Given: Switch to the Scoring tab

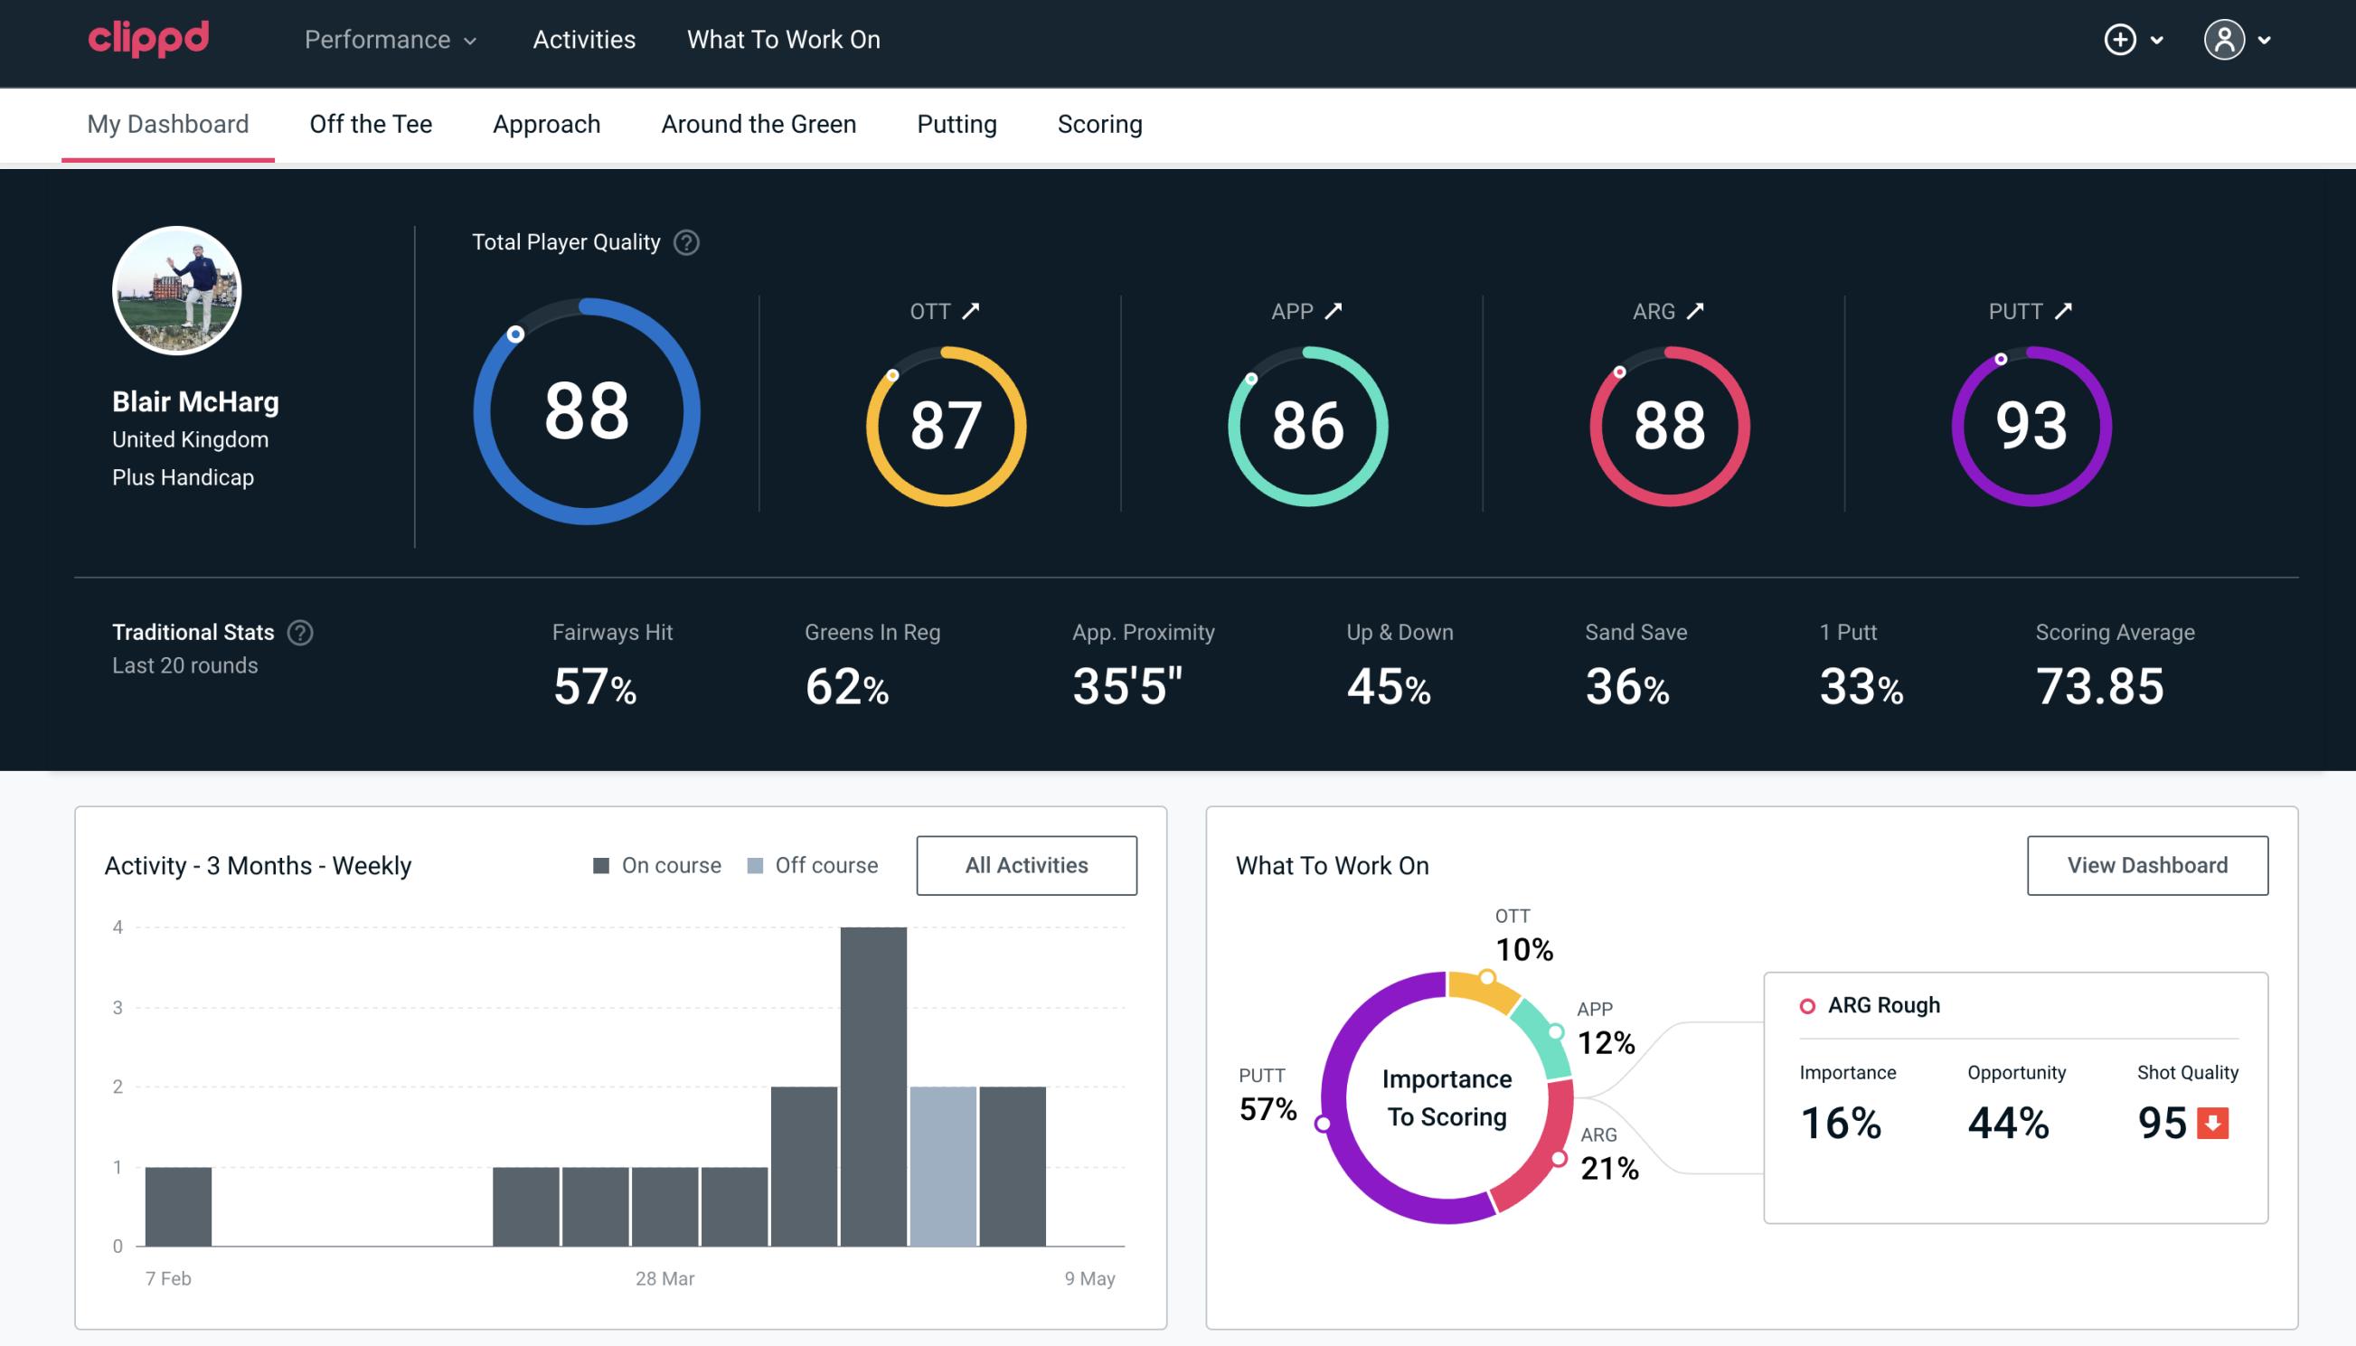Looking at the screenshot, I should coord(1098,123).
